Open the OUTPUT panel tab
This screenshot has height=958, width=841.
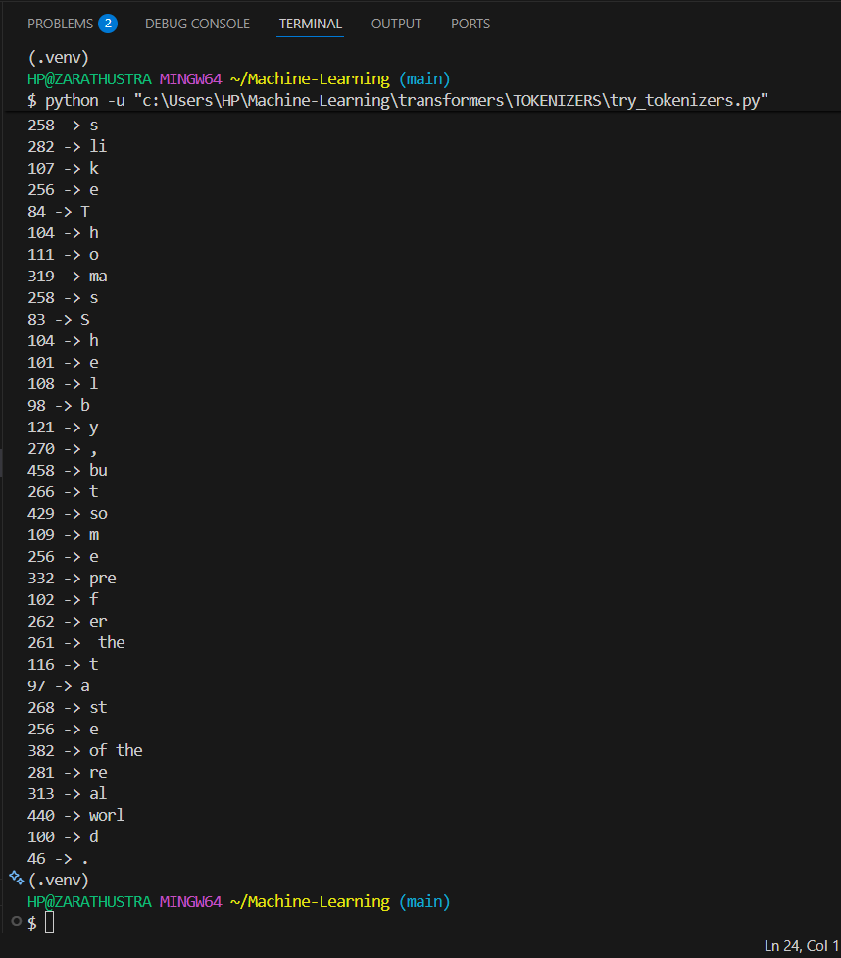(x=396, y=24)
